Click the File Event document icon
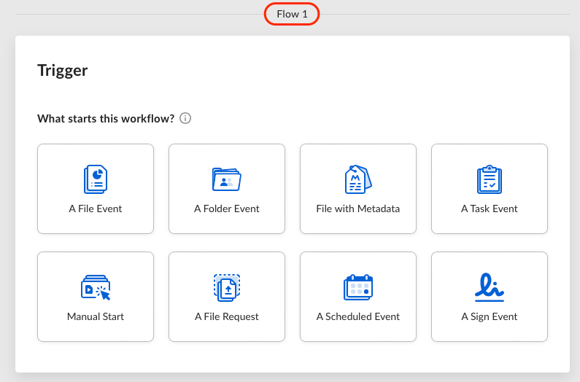 (x=96, y=179)
